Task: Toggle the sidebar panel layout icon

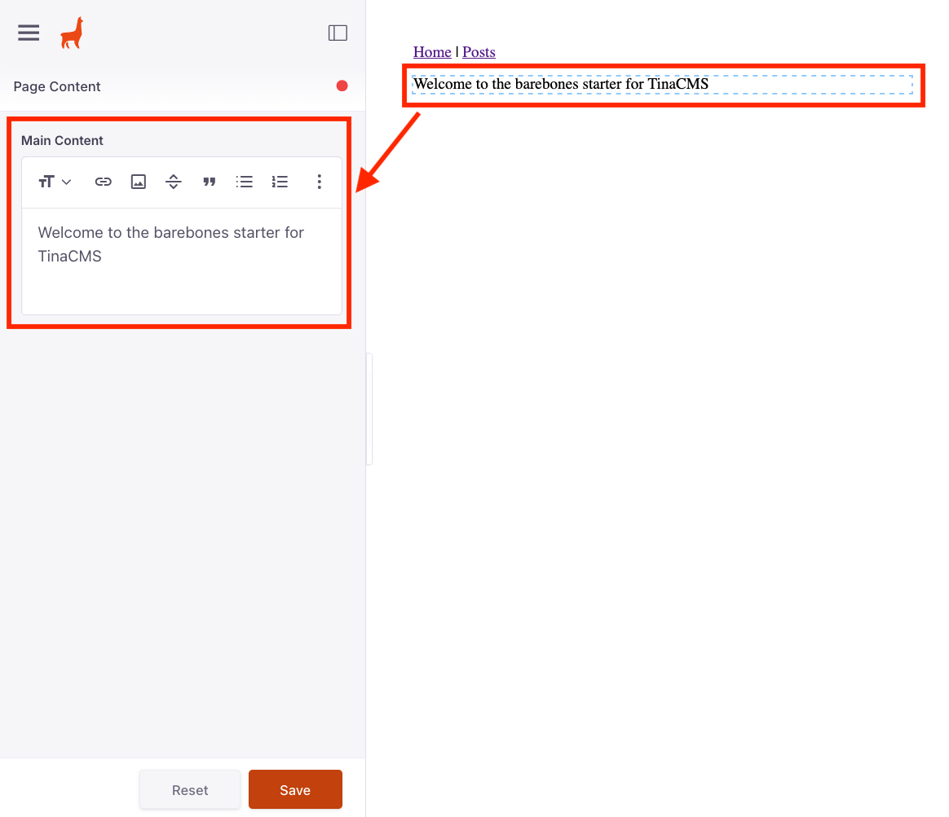Action: pyautogui.click(x=338, y=33)
